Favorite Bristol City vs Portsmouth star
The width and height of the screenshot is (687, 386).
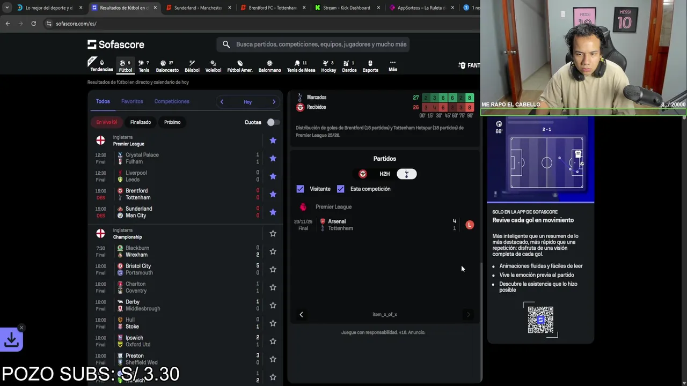273,269
